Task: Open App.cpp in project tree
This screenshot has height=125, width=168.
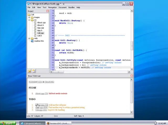Action: [x=40, y=28]
